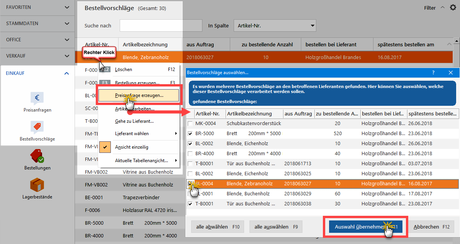Image resolution: width=460 pixels, height=244 pixels.
Task: Click the help question mark in the dialog
Action: pyautogui.click(x=433, y=73)
